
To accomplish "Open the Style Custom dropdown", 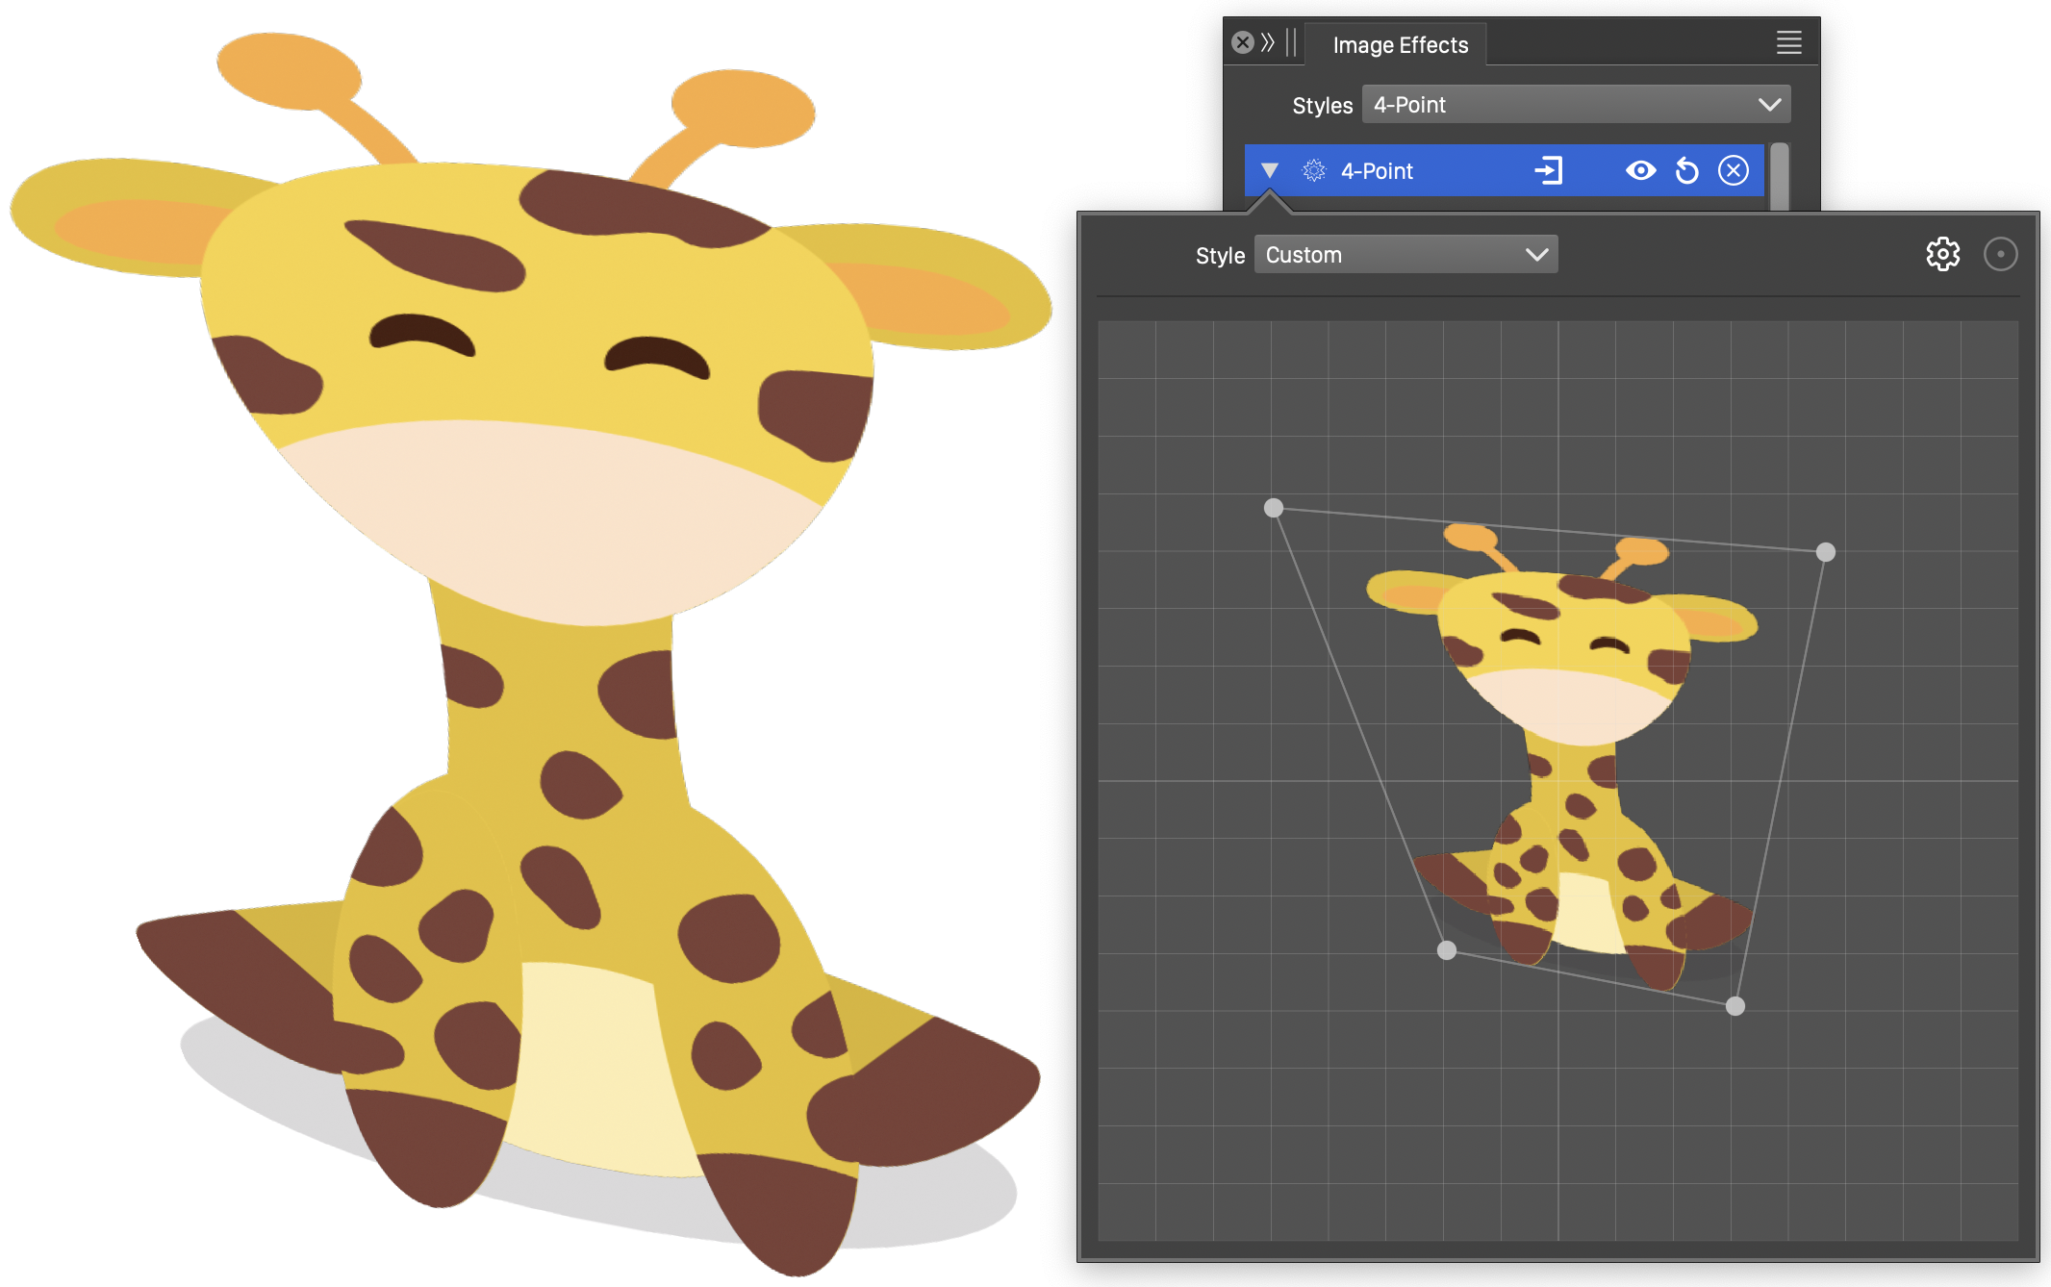I will (x=1405, y=255).
